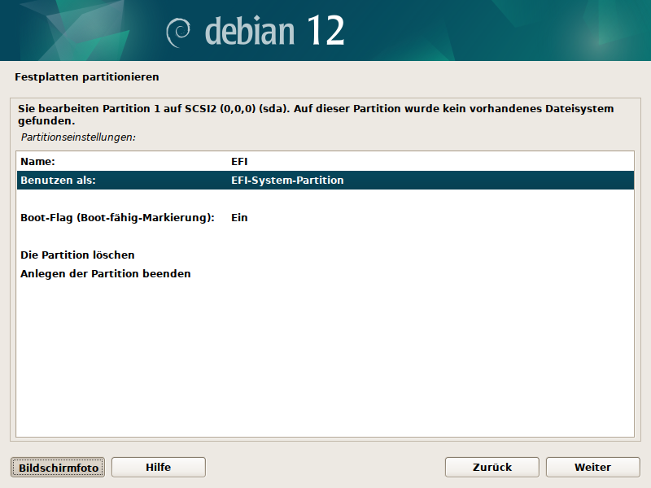Choose "Die Partition löschen"
The width and height of the screenshot is (651, 488).
tap(77, 255)
